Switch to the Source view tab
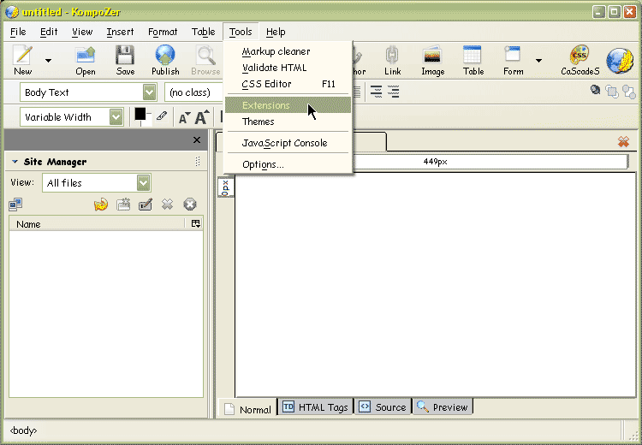This screenshot has height=445, width=642. click(x=383, y=407)
